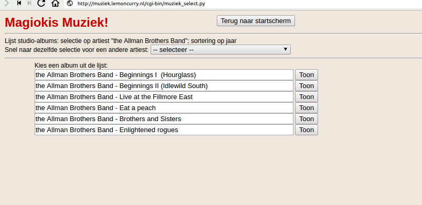Show album Beginnings I (Hourglass) via Toon

pyautogui.click(x=307, y=74)
